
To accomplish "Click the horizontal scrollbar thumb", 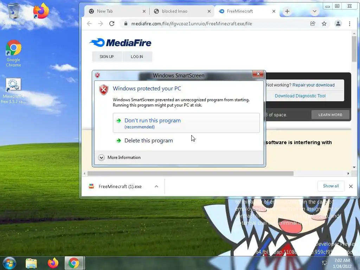I will (190, 174).
